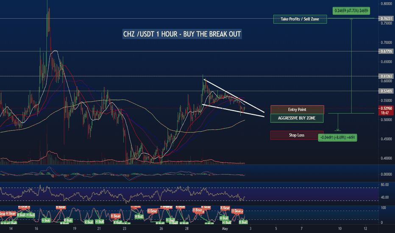The width and height of the screenshot is (395, 233).
Task: Click the 'May' label on the time axis
Action: point(225,229)
